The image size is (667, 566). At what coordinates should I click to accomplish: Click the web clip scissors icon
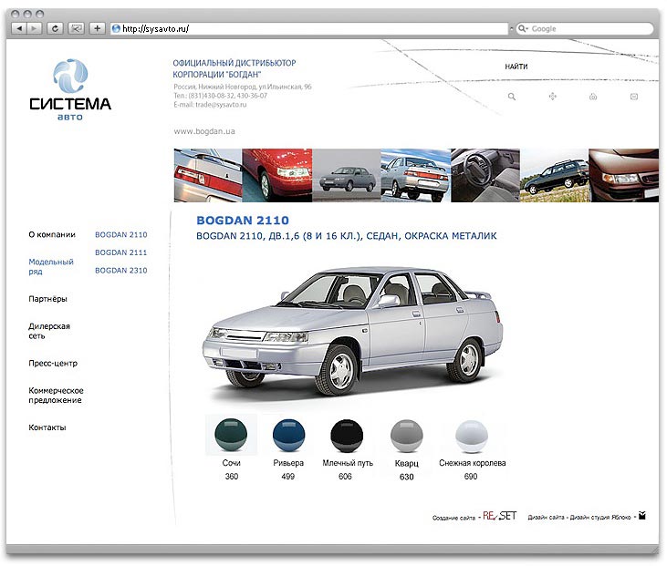[x=76, y=28]
